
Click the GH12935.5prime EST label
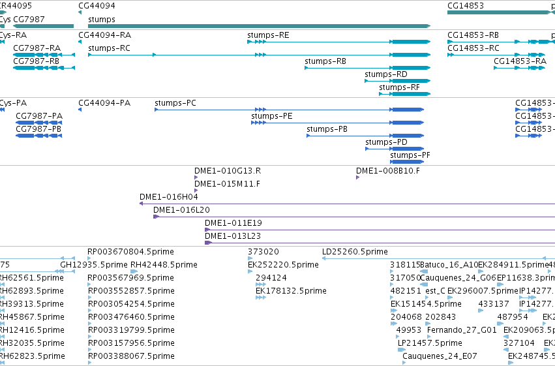94,265
